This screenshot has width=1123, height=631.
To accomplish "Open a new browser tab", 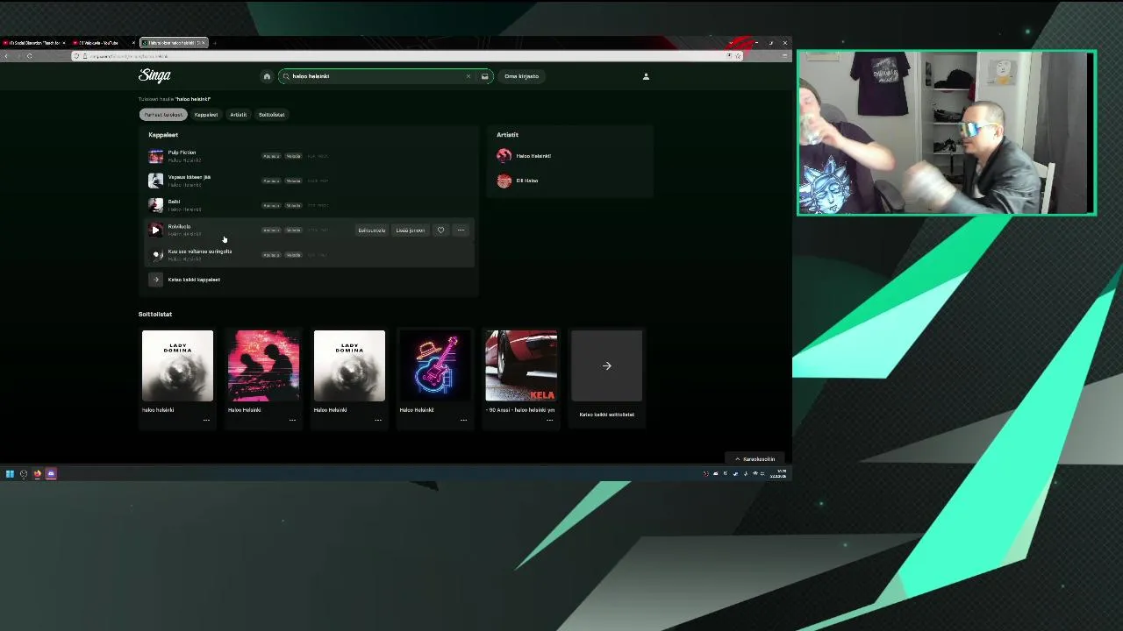I will (x=214, y=43).
